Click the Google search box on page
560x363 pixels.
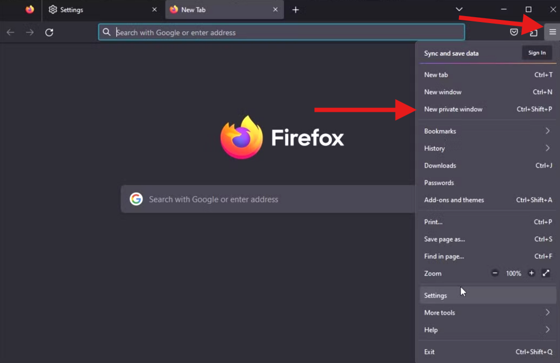pos(268,199)
